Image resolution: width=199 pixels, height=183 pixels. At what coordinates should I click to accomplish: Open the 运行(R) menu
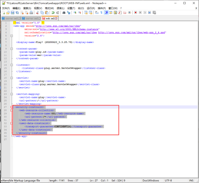pyautogui.click(x=91, y=8)
